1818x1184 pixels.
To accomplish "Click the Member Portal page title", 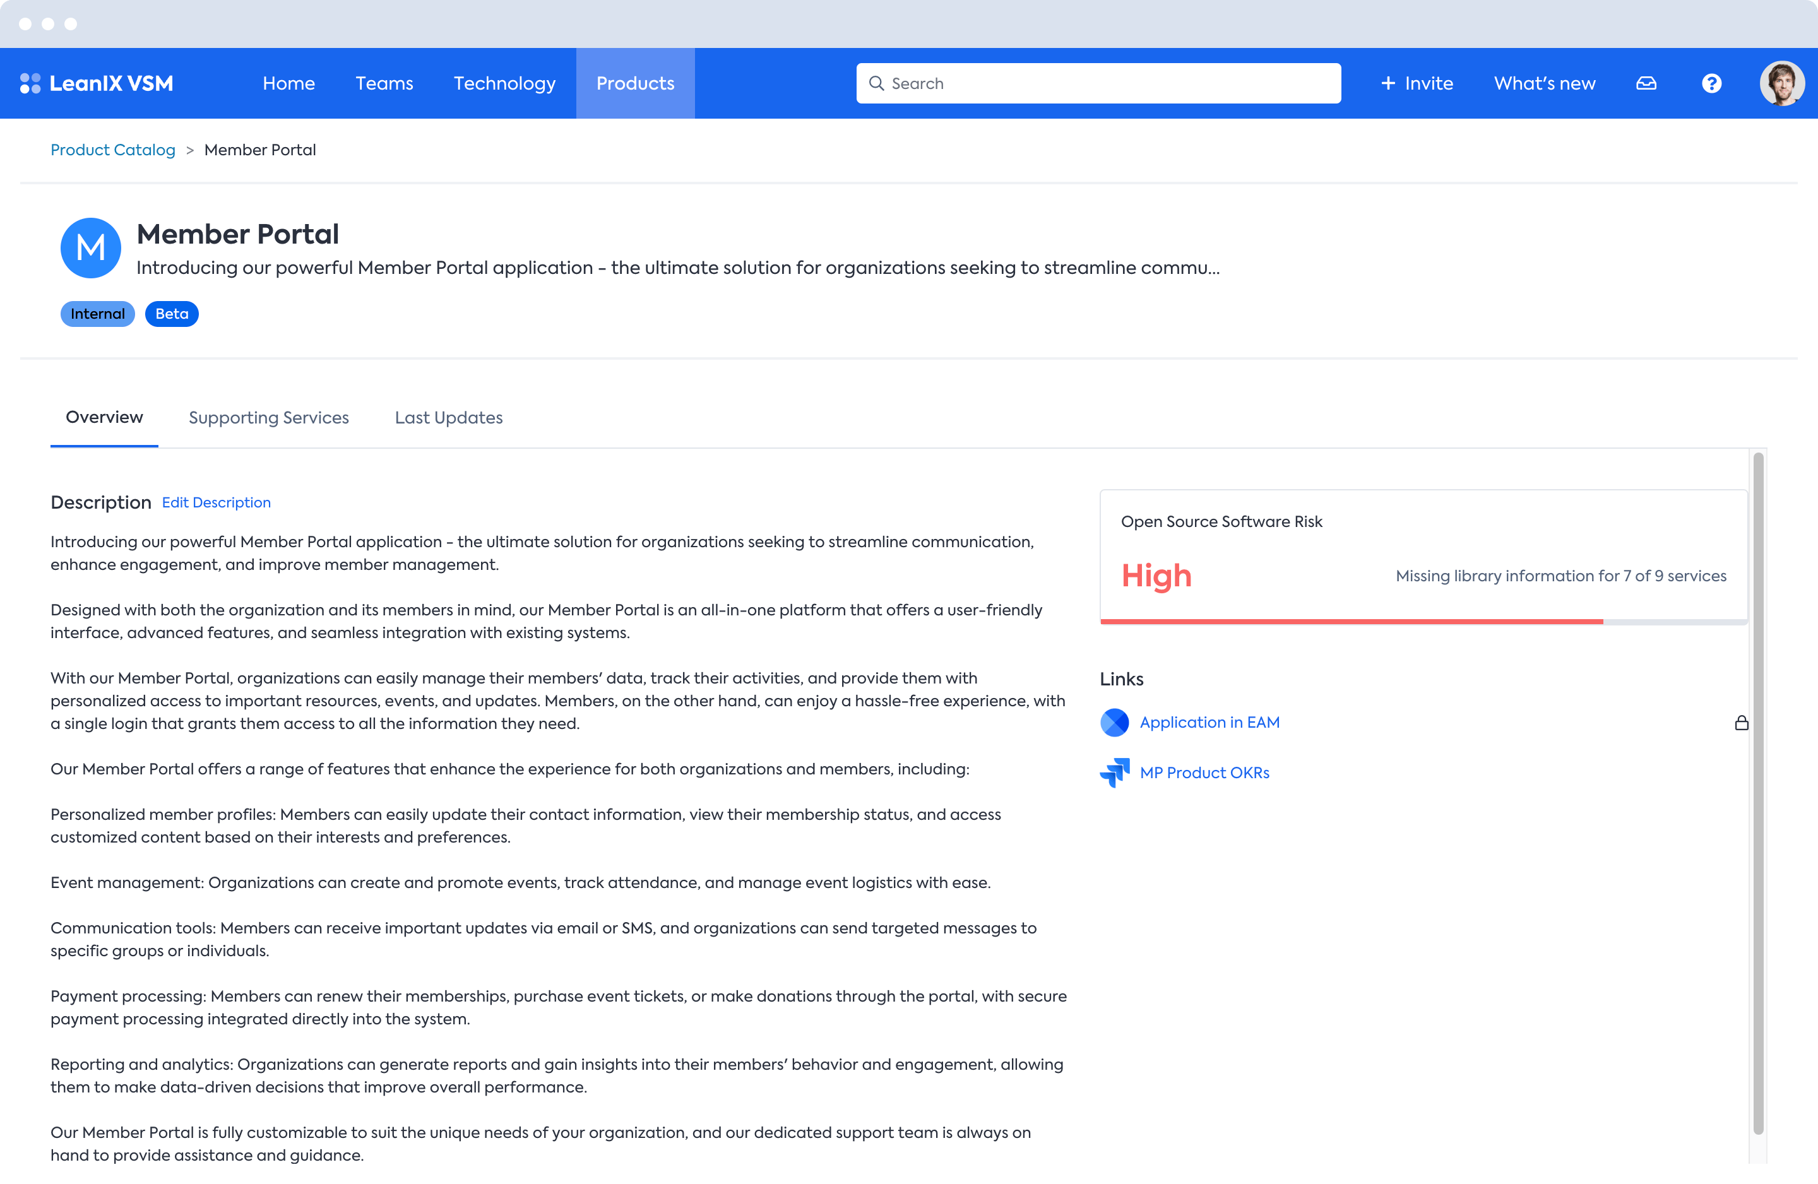I will point(237,234).
